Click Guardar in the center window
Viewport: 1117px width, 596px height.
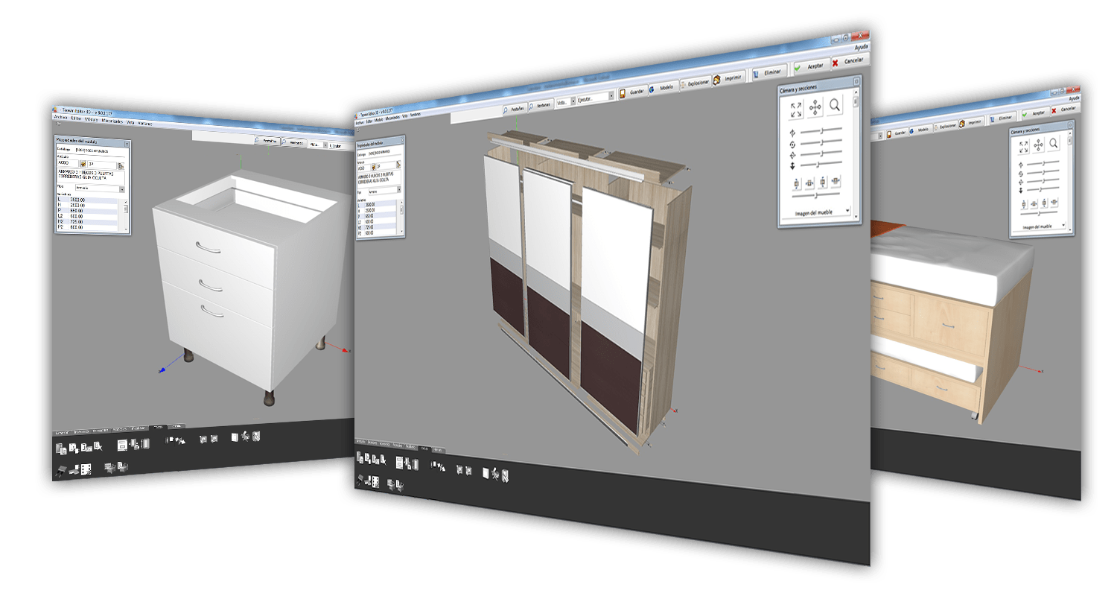tap(633, 92)
